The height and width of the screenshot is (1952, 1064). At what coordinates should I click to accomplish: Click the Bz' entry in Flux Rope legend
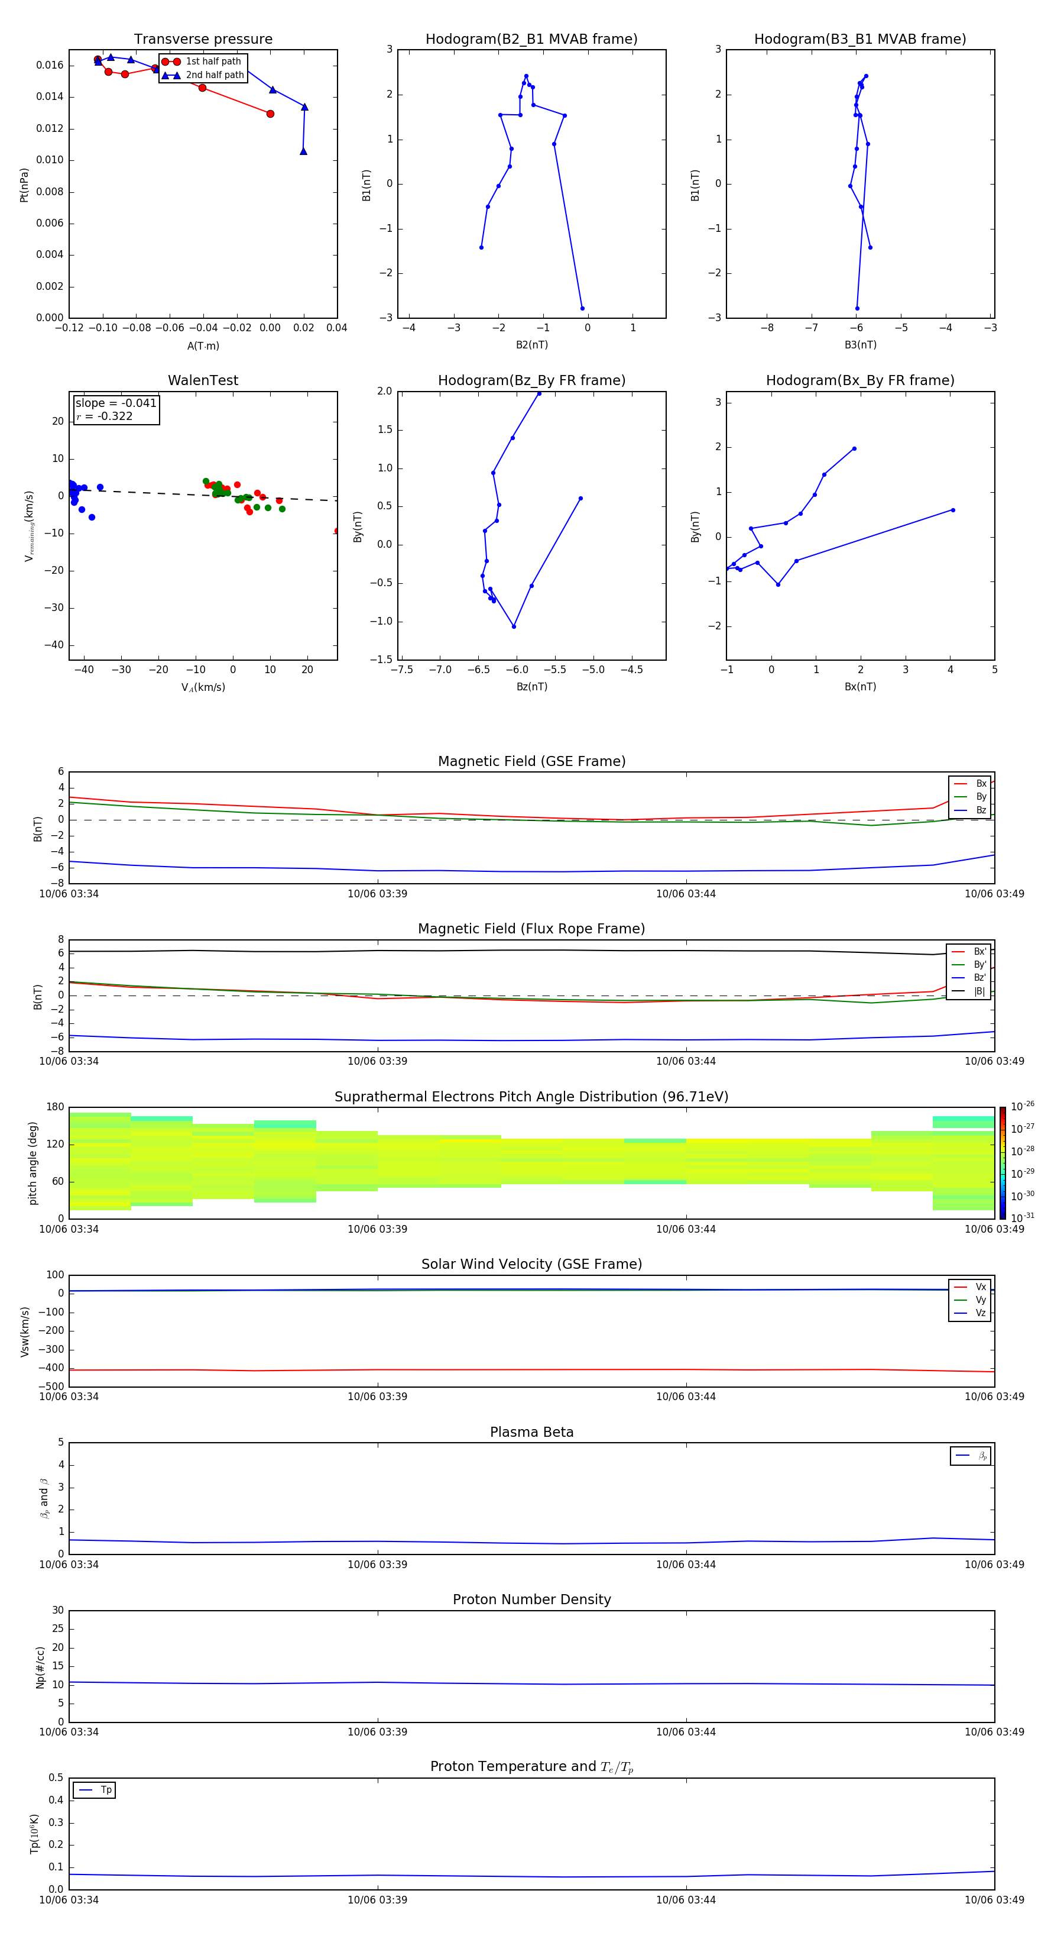click(969, 978)
